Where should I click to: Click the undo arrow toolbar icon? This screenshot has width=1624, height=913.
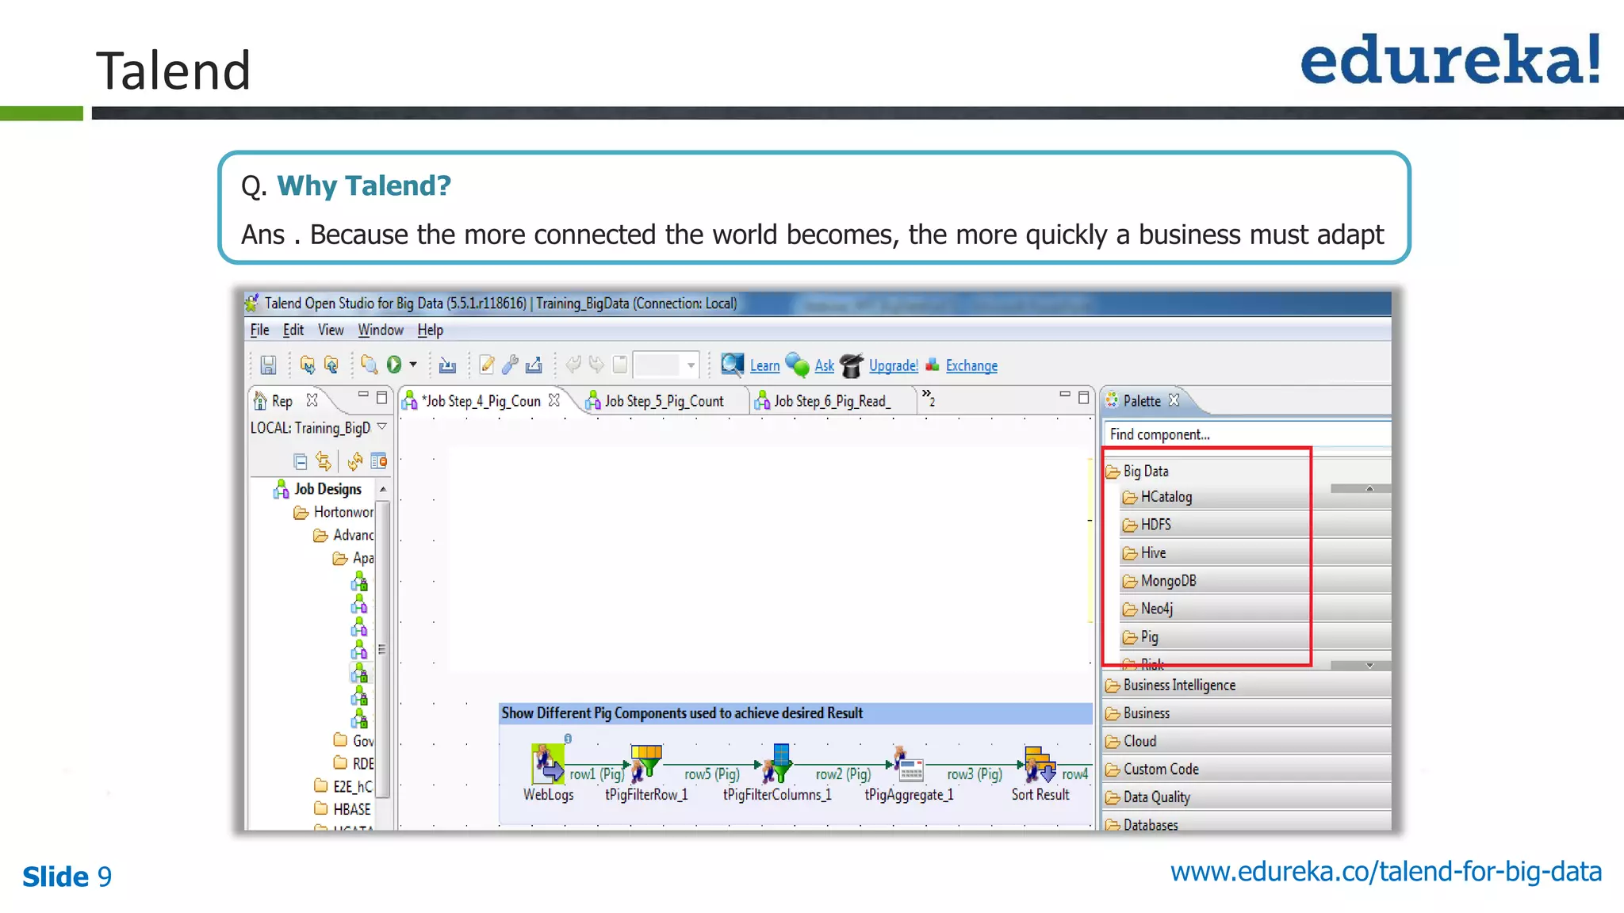pos(573,364)
